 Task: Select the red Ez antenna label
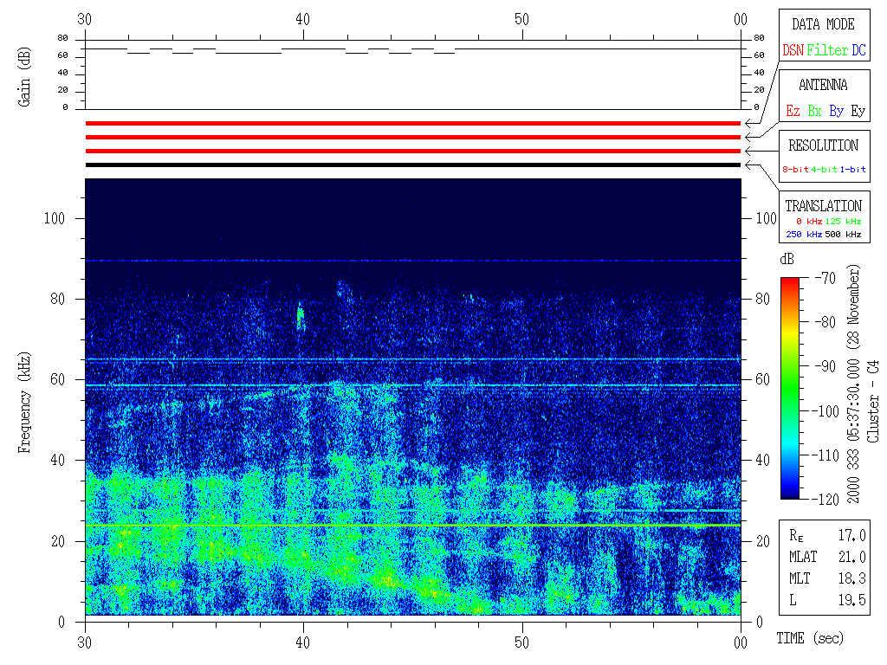pyautogui.click(x=793, y=112)
